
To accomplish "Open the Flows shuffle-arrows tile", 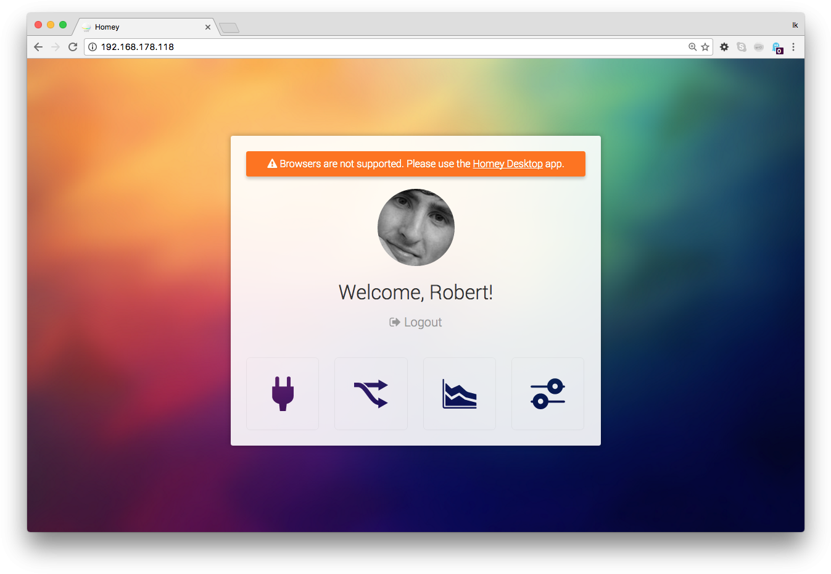I will pos(371,394).
